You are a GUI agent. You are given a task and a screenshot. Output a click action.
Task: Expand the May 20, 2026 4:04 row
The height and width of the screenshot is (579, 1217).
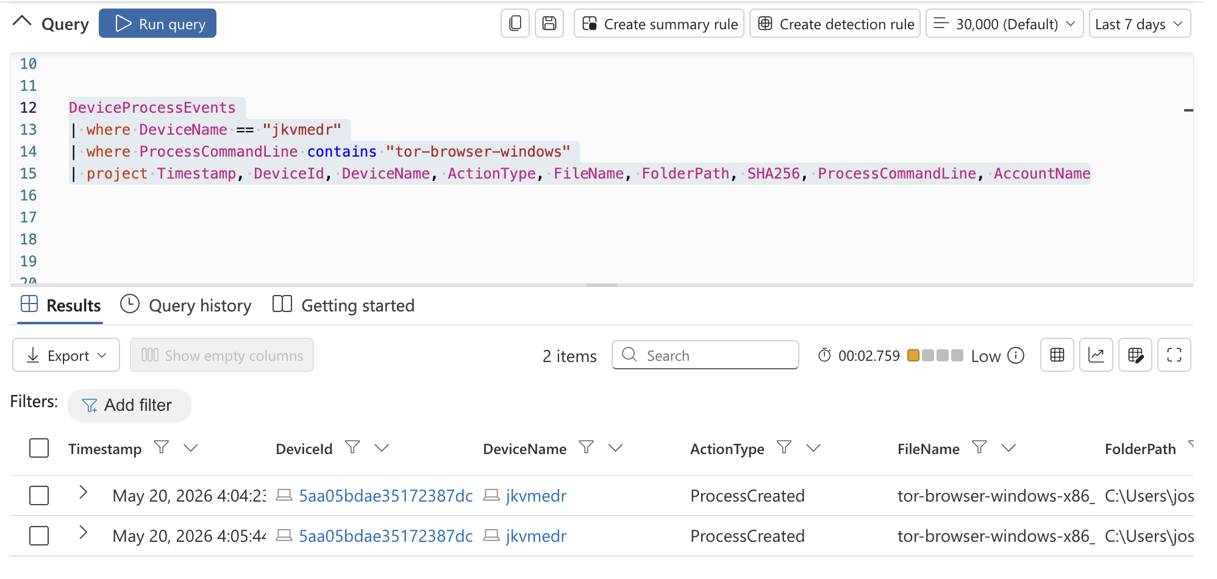(84, 492)
